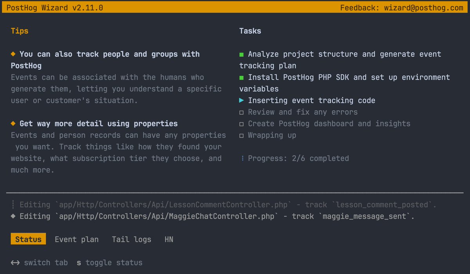Click 'Get way more detail using properties' tip title
470x274 pixels.
(x=99, y=123)
